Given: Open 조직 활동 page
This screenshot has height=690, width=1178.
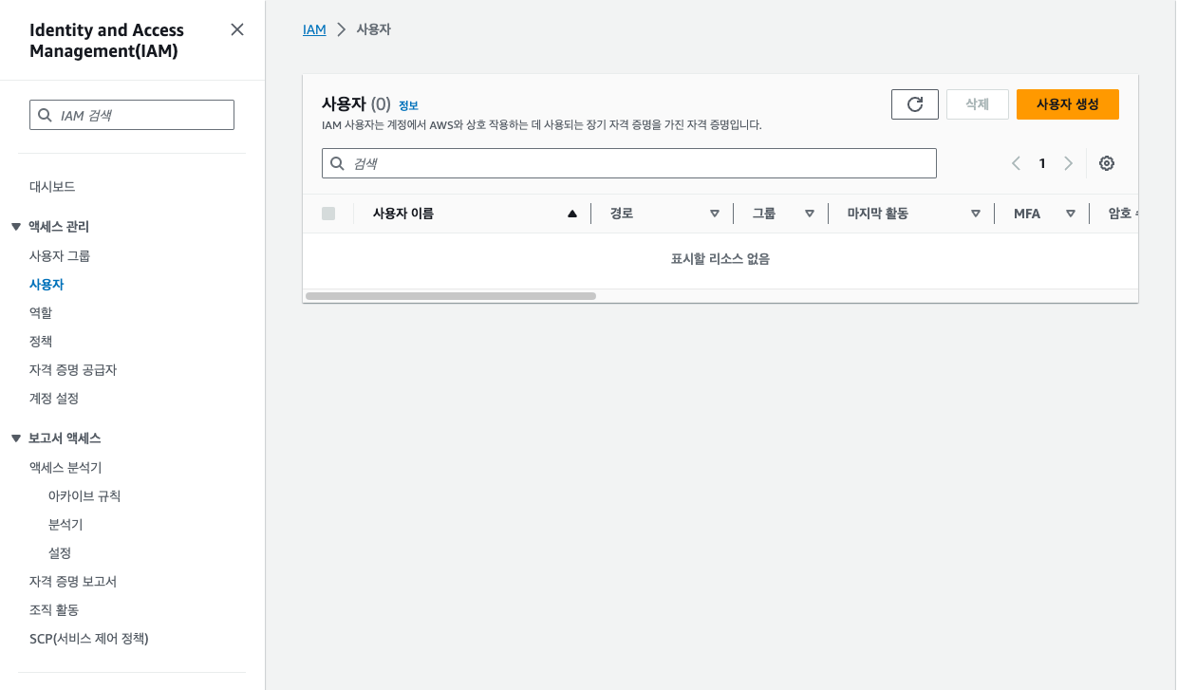Looking at the screenshot, I should tap(54, 610).
